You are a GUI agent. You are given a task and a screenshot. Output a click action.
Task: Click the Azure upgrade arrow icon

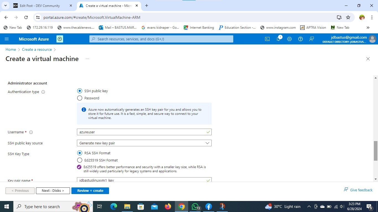[x=60, y=39]
